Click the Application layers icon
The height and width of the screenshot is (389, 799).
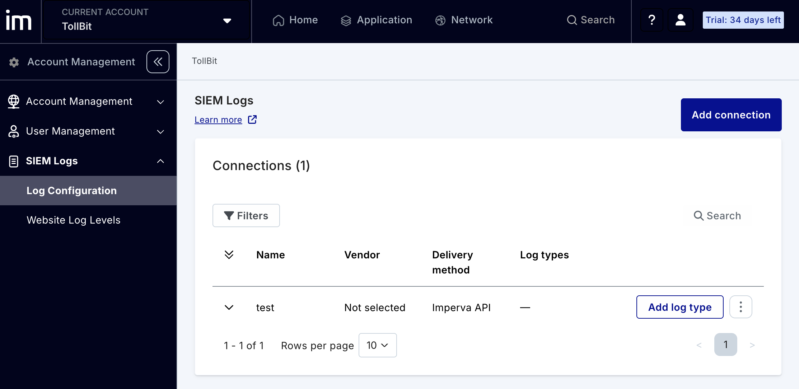point(346,20)
